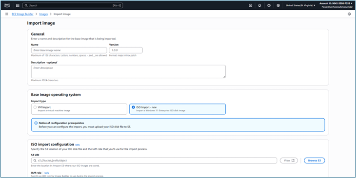Open the settings gear icon in the header
The height and width of the screenshot is (178, 356).
[278, 5]
